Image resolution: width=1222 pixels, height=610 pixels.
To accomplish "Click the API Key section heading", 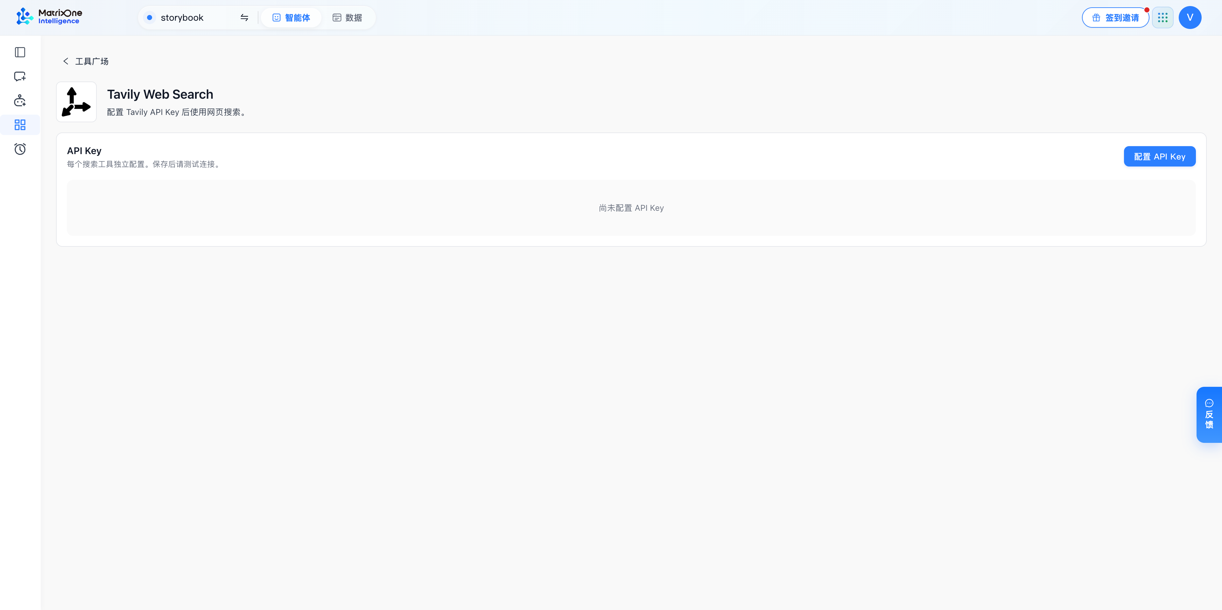I will [x=84, y=151].
